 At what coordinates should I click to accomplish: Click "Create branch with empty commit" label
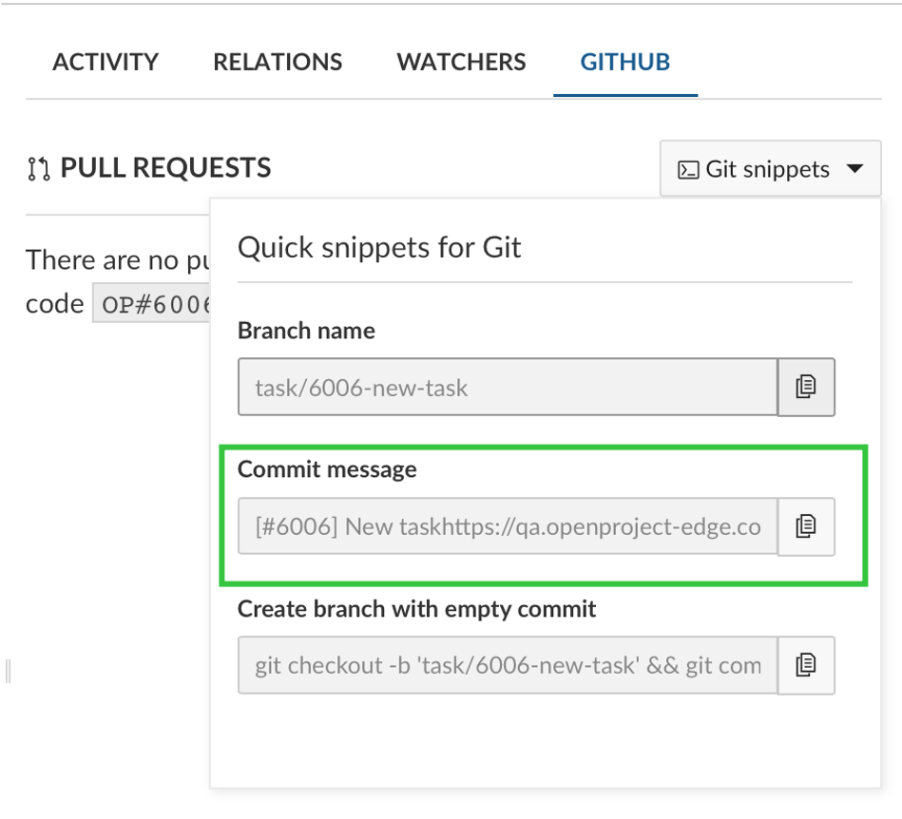(416, 609)
